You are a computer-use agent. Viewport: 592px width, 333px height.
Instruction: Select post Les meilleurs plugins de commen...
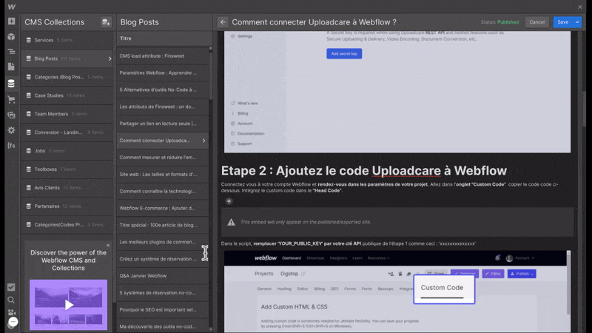[163, 242]
